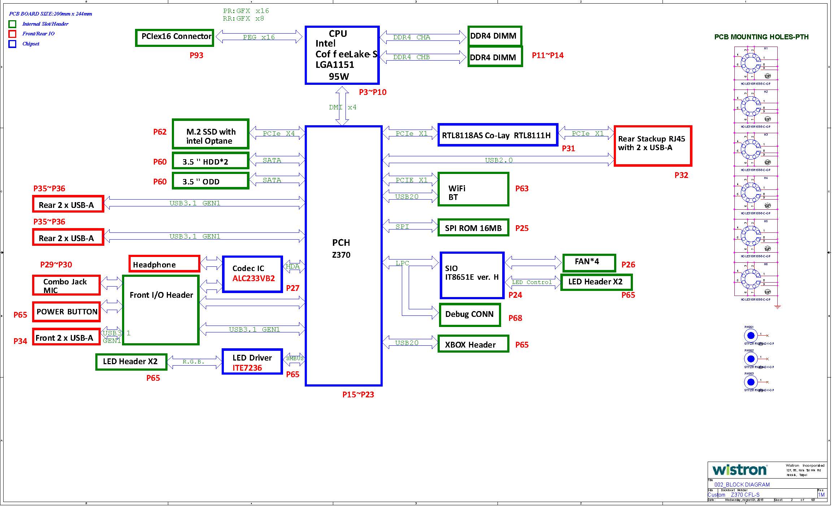
Task: Click the blue Chipset legend square
Action: click(12, 44)
